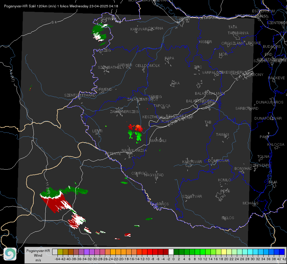Click the PECS city label
287x264 pixels.
(x=225, y=191)
